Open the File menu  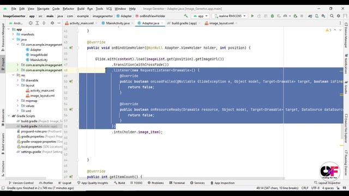[x=14, y=9]
